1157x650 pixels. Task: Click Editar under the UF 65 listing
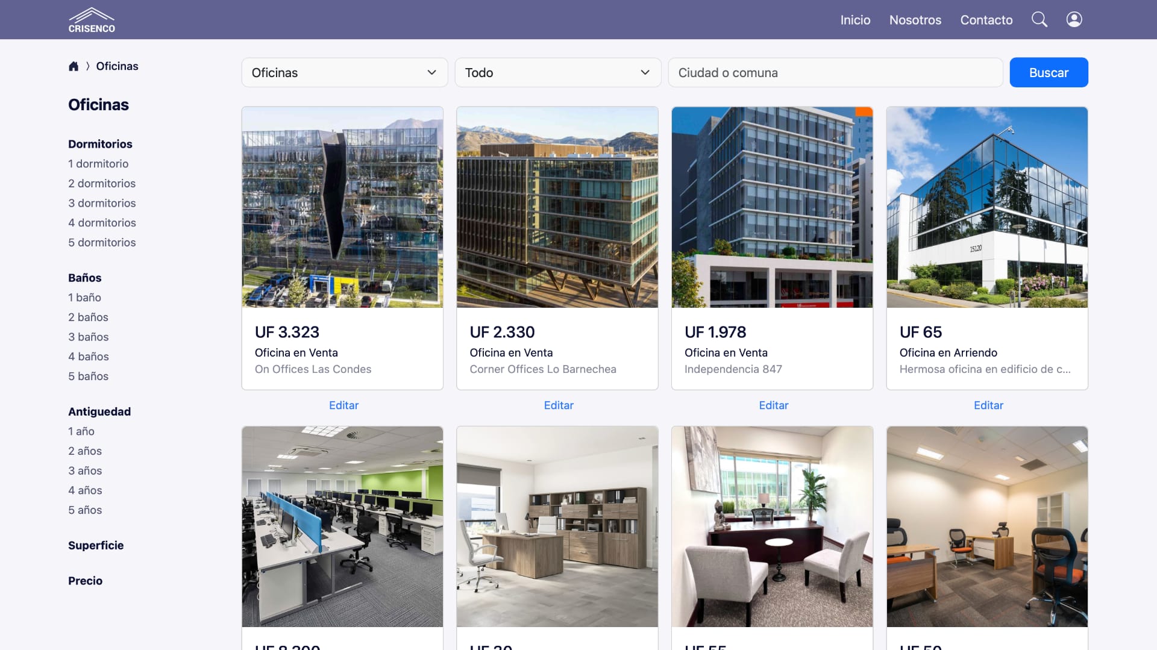988,405
